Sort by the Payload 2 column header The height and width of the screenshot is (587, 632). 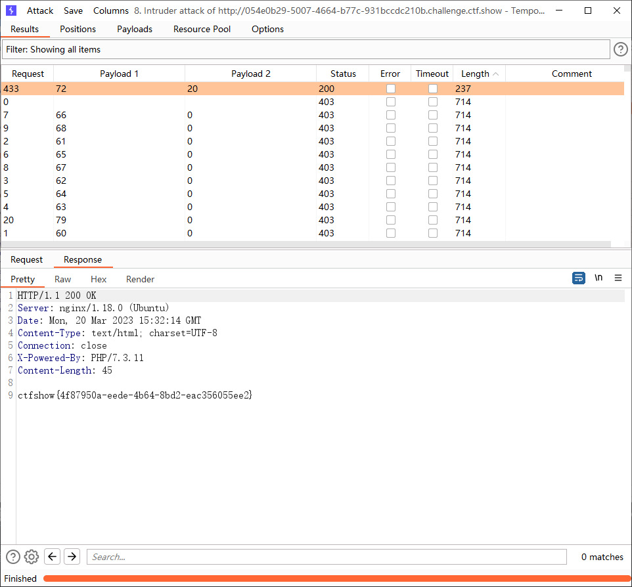(x=251, y=74)
